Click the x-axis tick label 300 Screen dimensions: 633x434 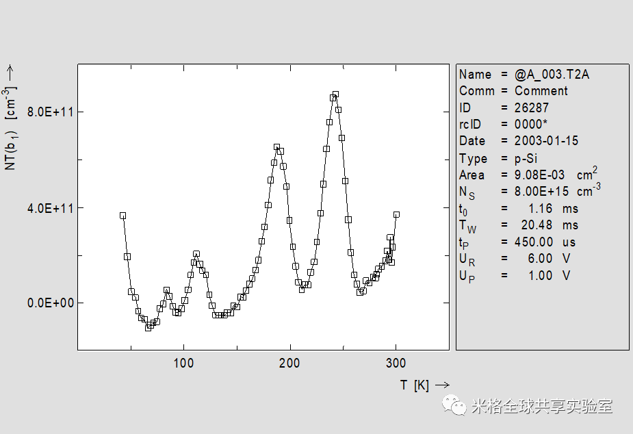point(396,363)
